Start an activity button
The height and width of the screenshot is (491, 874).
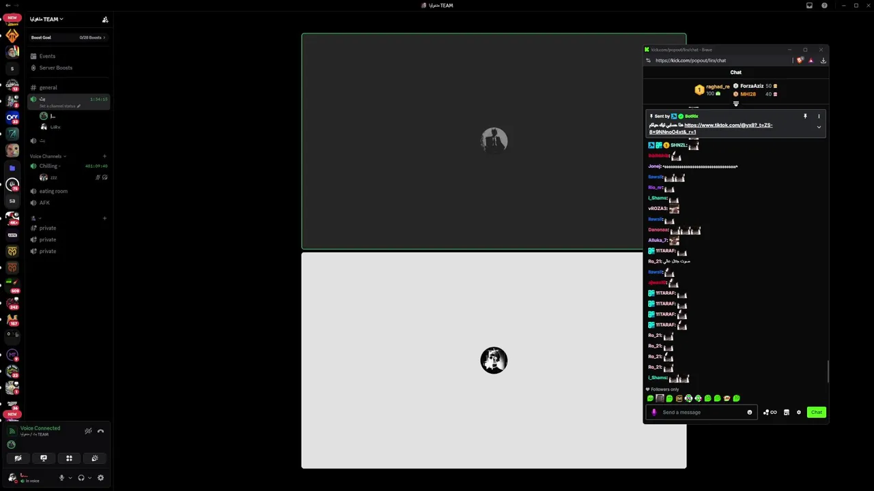point(69,458)
